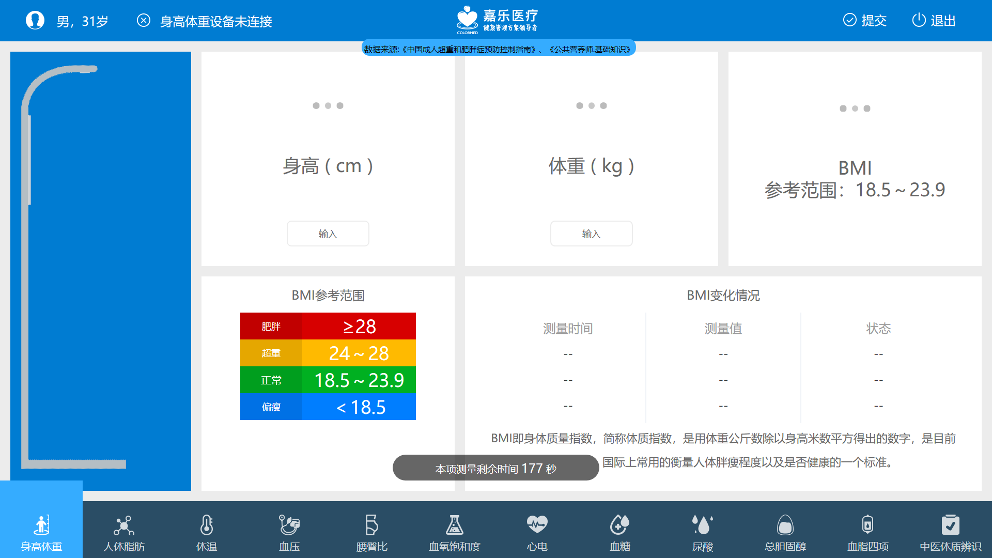This screenshot has width=992, height=558.
Task: Click the device disconnected warning icon
Action: 144,20
